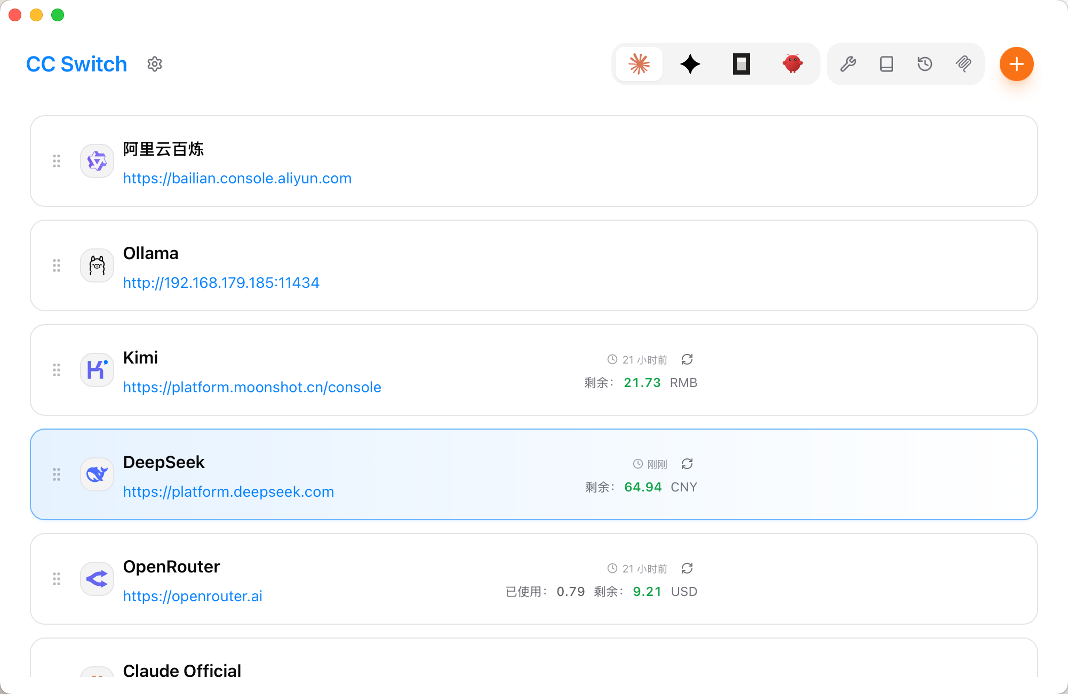The width and height of the screenshot is (1068, 694).
Task: Click the Kimi provider logo
Action: [x=97, y=370]
